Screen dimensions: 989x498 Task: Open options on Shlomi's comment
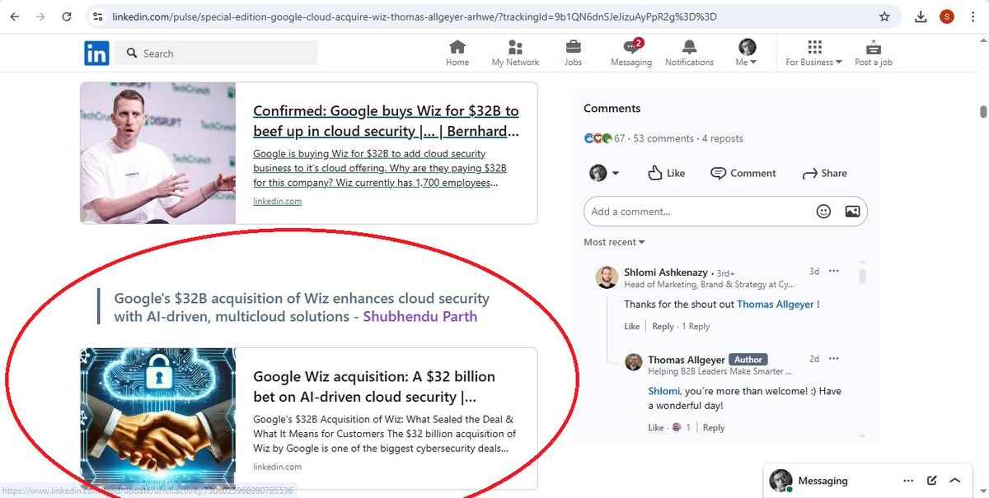834,271
